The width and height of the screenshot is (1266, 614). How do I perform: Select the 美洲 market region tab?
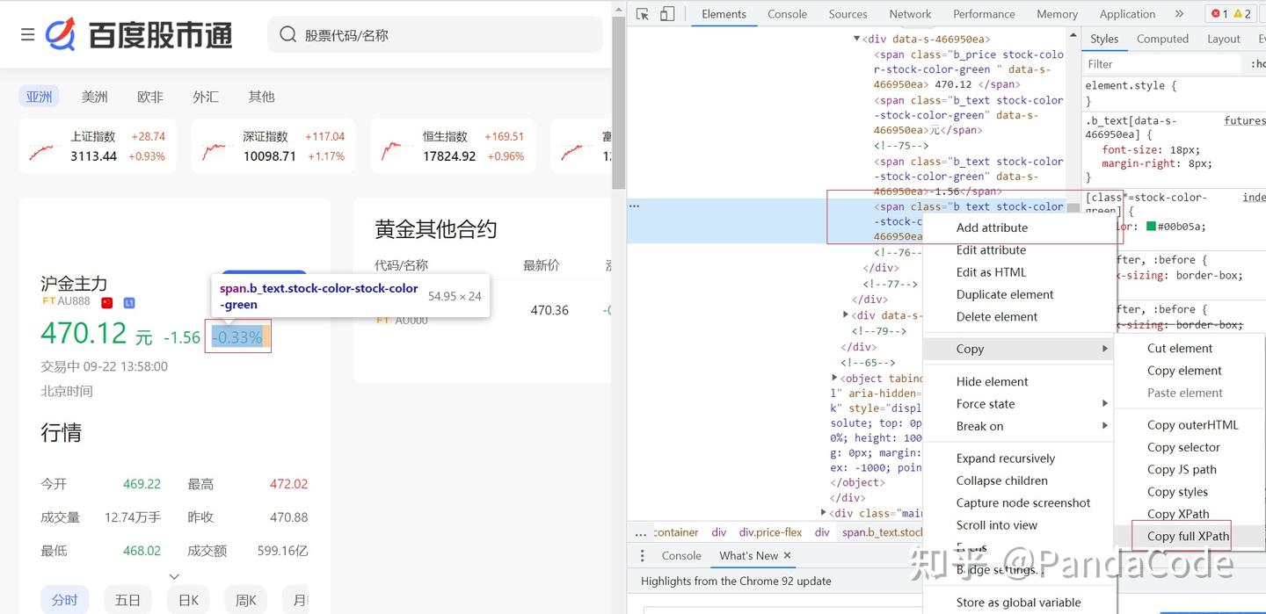click(95, 97)
